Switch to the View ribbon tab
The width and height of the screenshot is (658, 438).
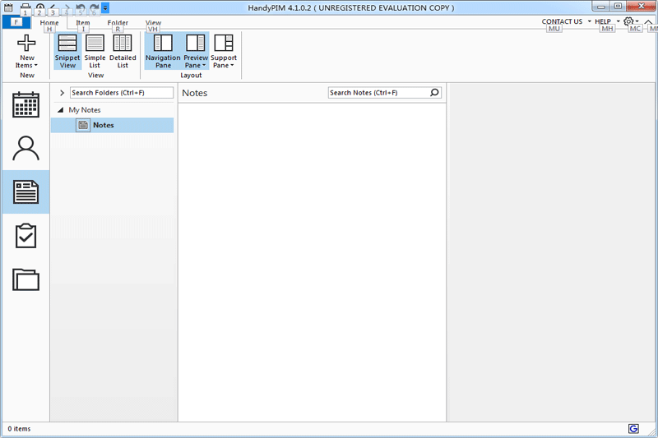153,23
